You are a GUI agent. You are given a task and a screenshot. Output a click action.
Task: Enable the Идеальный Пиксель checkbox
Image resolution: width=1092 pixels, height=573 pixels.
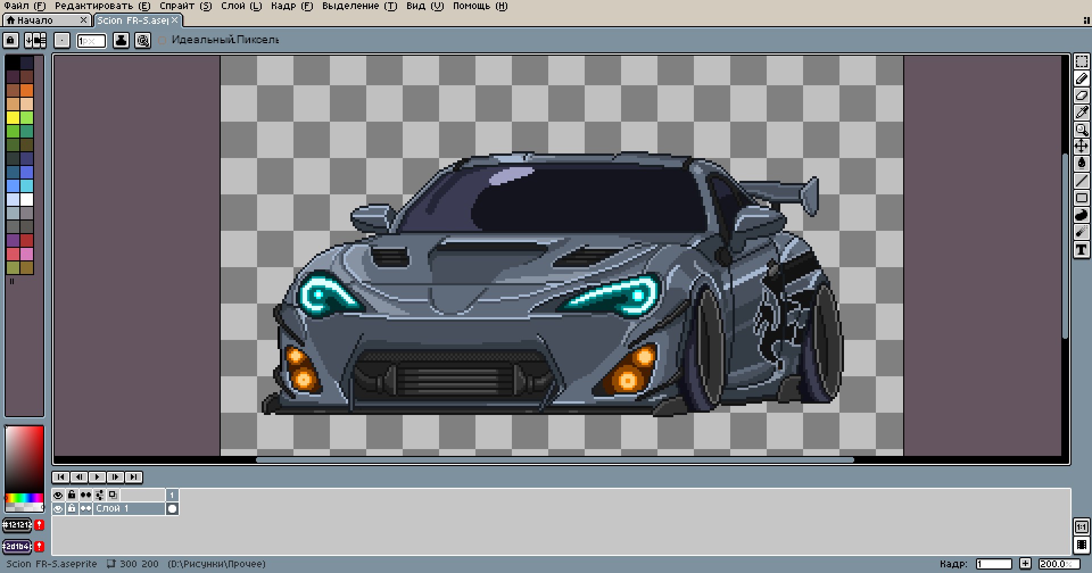[162, 40]
